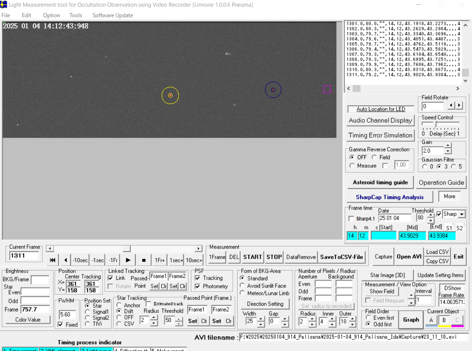Click the stop playback square button
This screenshot has height=351, width=472.
pyautogui.click(x=144, y=260)
